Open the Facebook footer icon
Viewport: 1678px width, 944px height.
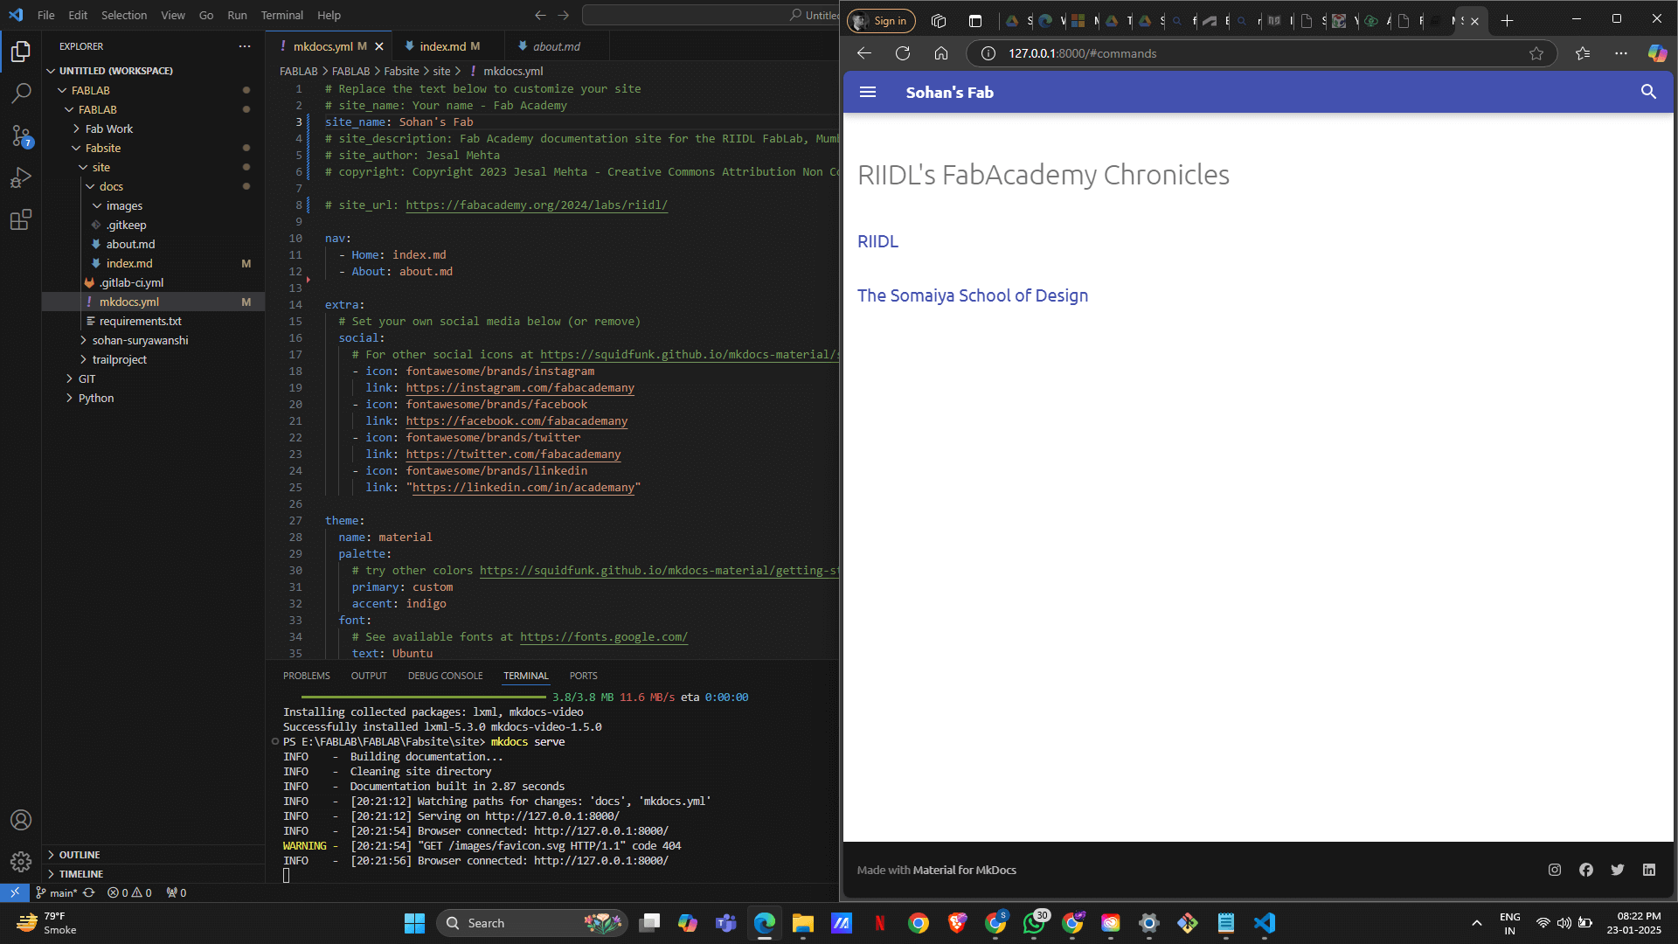pyautogui.click(x=1586, y=870)
